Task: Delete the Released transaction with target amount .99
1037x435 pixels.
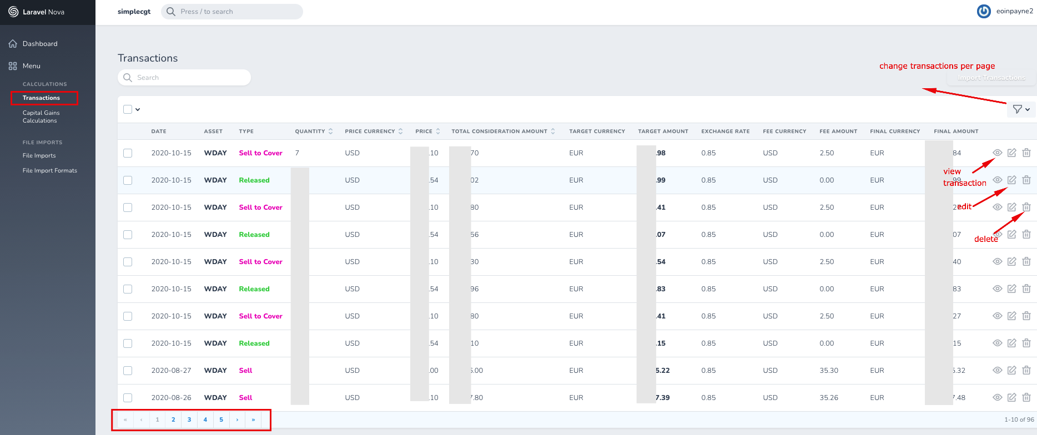Action: click(x=1026, y=180)
